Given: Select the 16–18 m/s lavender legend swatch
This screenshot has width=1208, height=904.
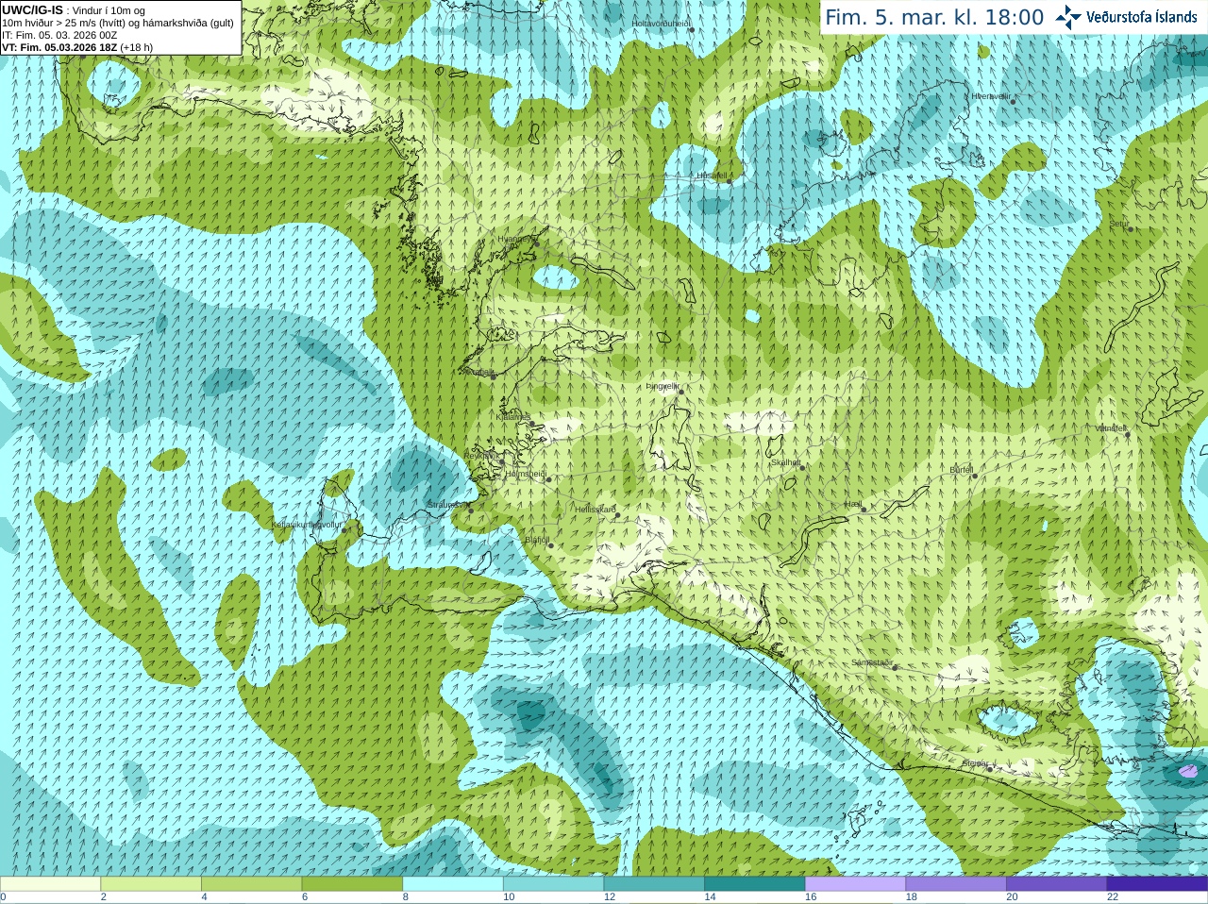Looking at the screenshot, I should pos(855,884).
